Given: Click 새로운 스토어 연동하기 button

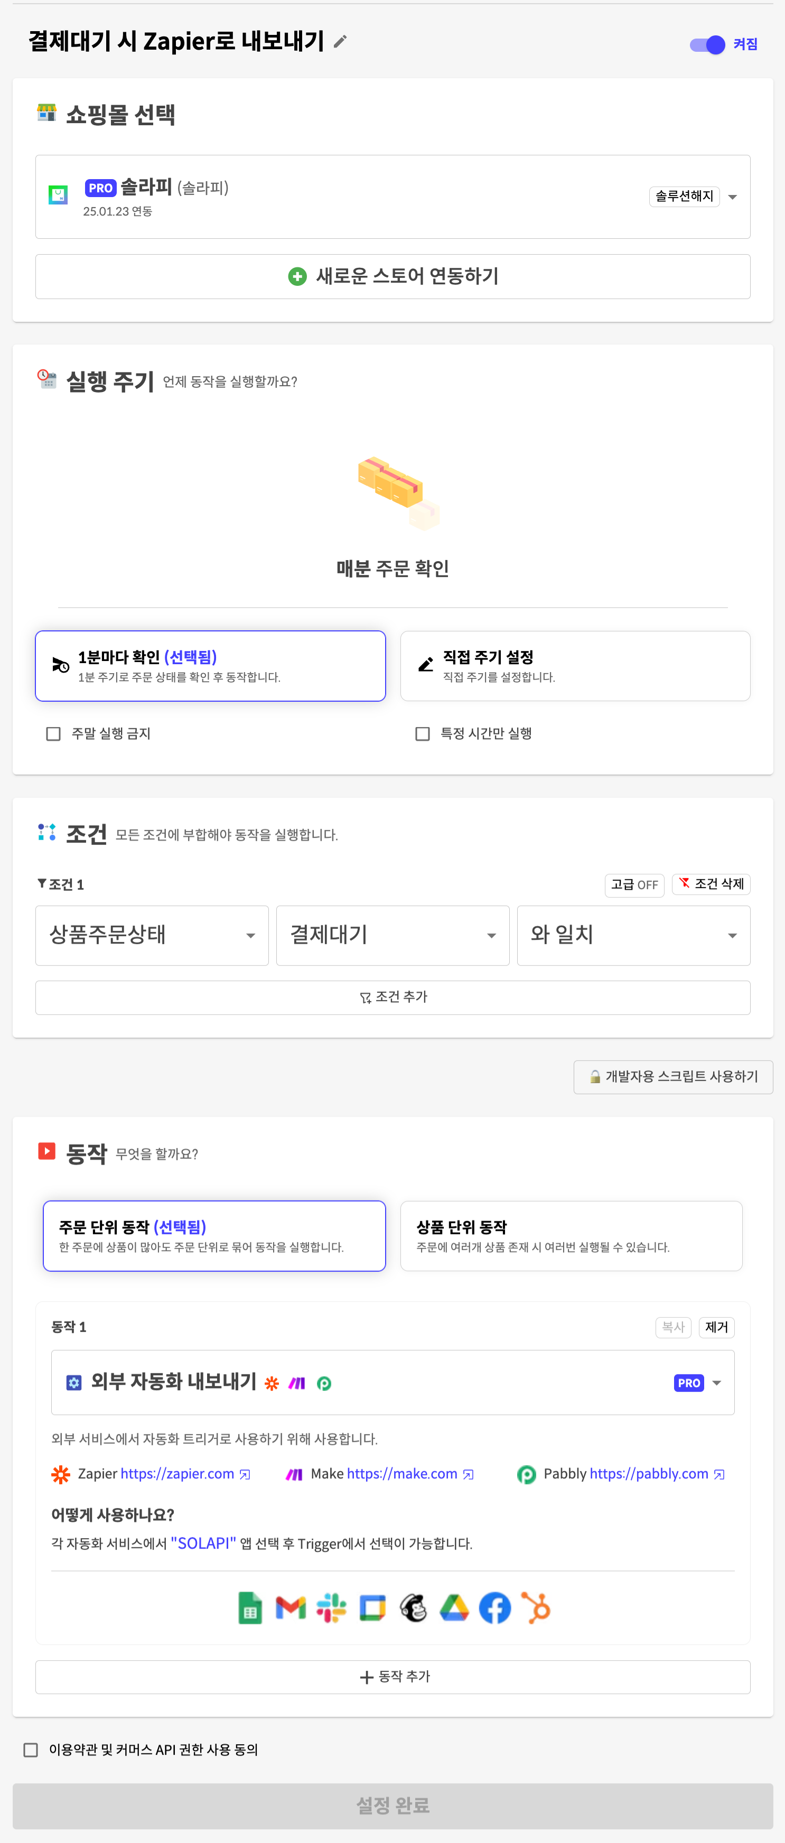Looking at the screenshot, I should [393, 276].
